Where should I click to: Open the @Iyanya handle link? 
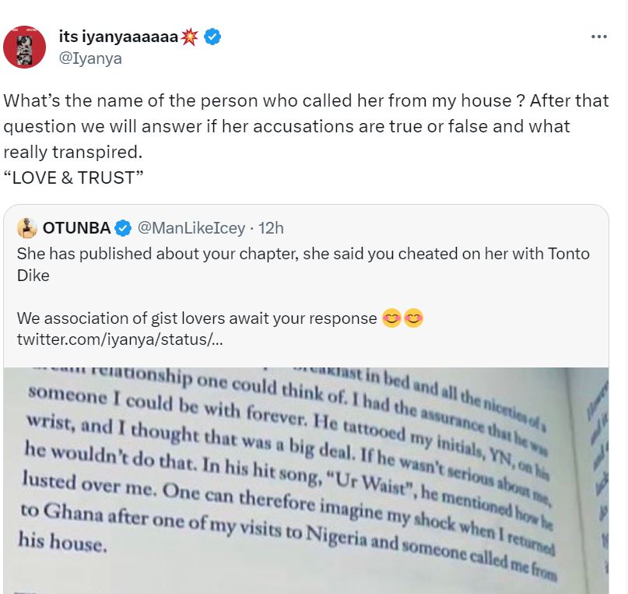[90, 58]
